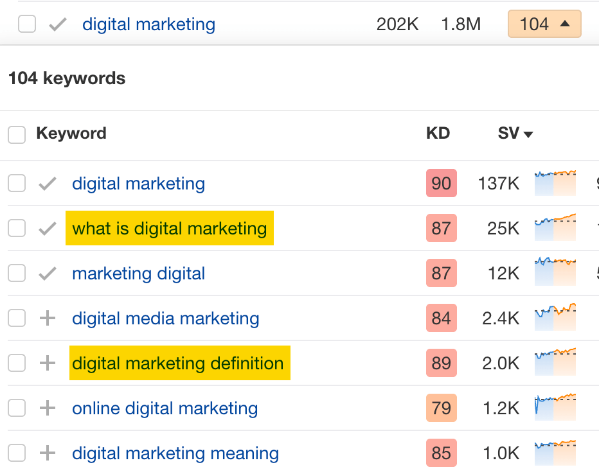The height and width of the screenshot is (474, 599).
Task: Collapse the 104 keywords list
Action: coord(544,24)
